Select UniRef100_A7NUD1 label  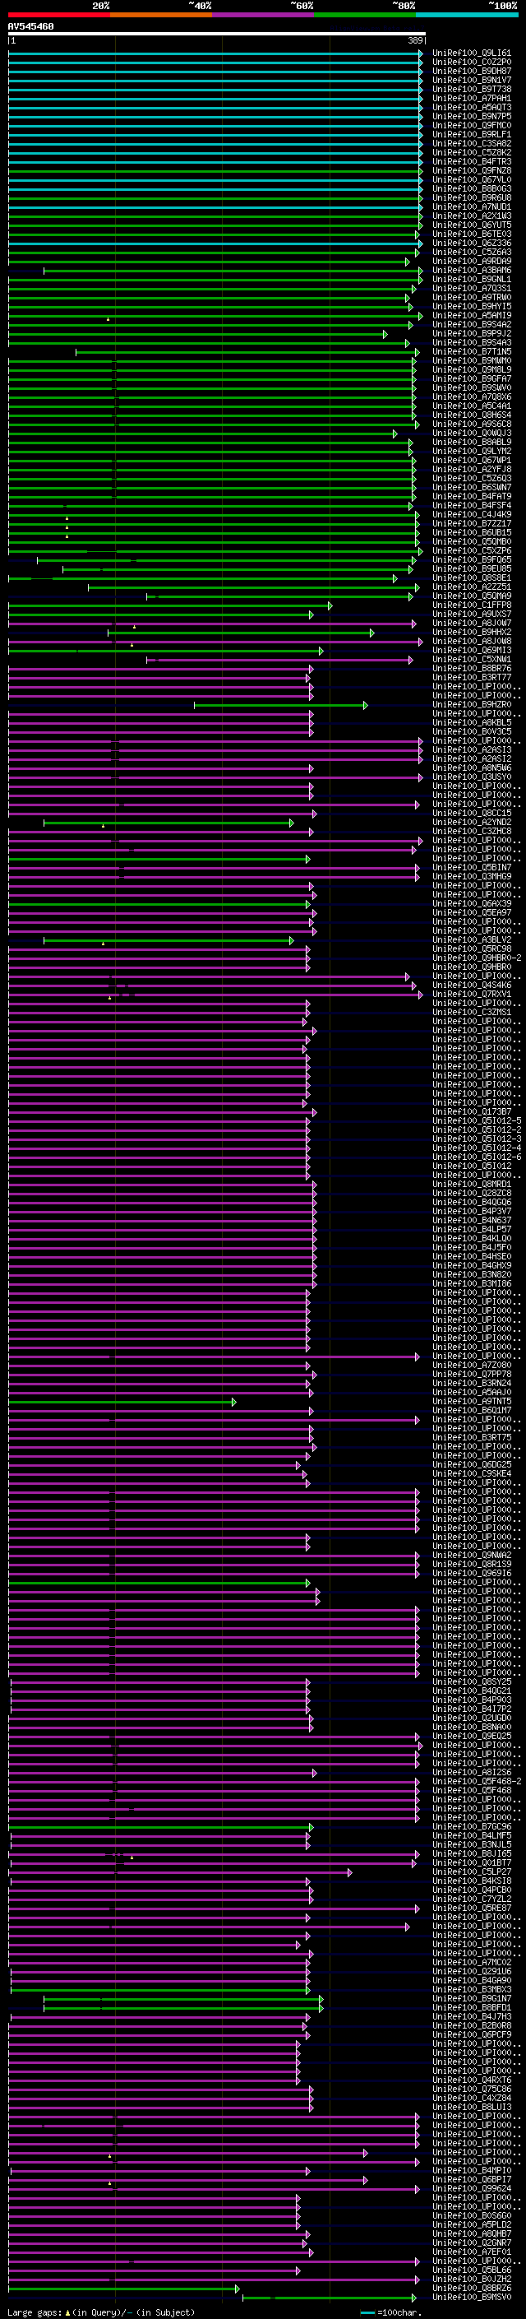[x=472, y=207]
